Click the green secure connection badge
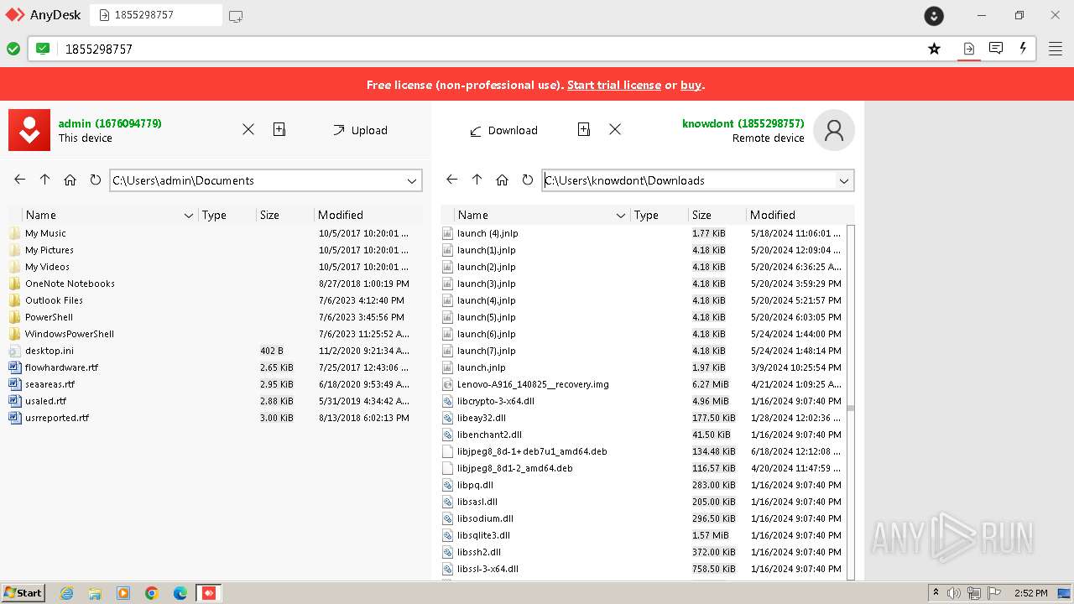Screen dimensions: 1074x604 coord(43,49)
